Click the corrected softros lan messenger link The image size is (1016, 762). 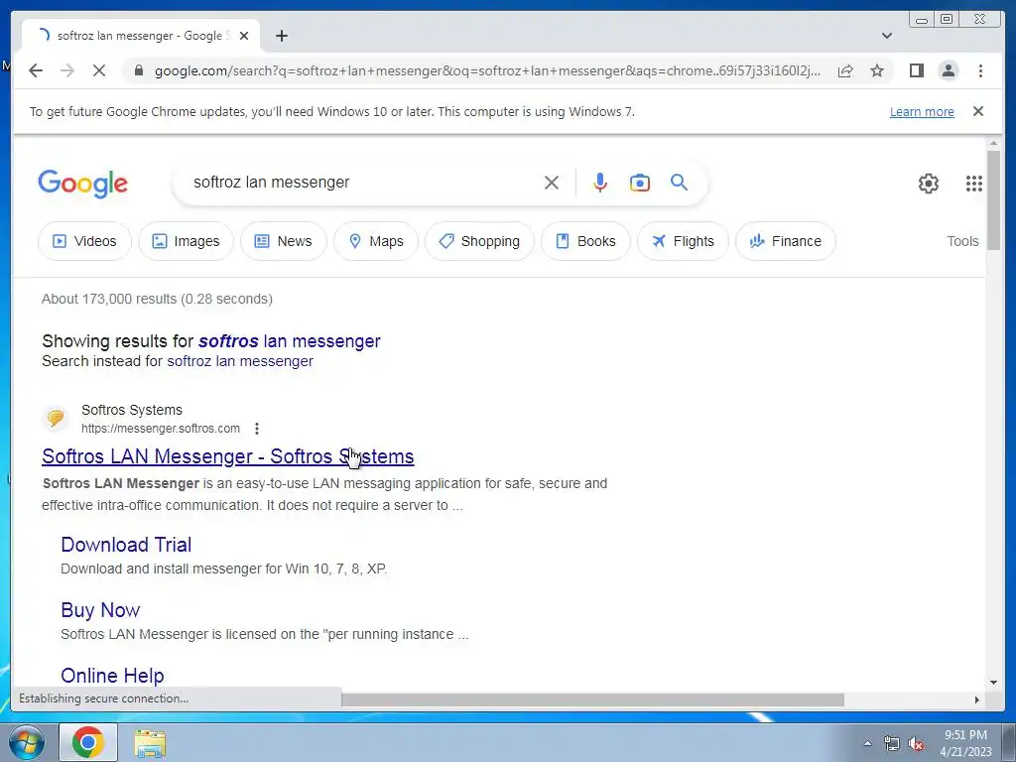coord(289,341)
